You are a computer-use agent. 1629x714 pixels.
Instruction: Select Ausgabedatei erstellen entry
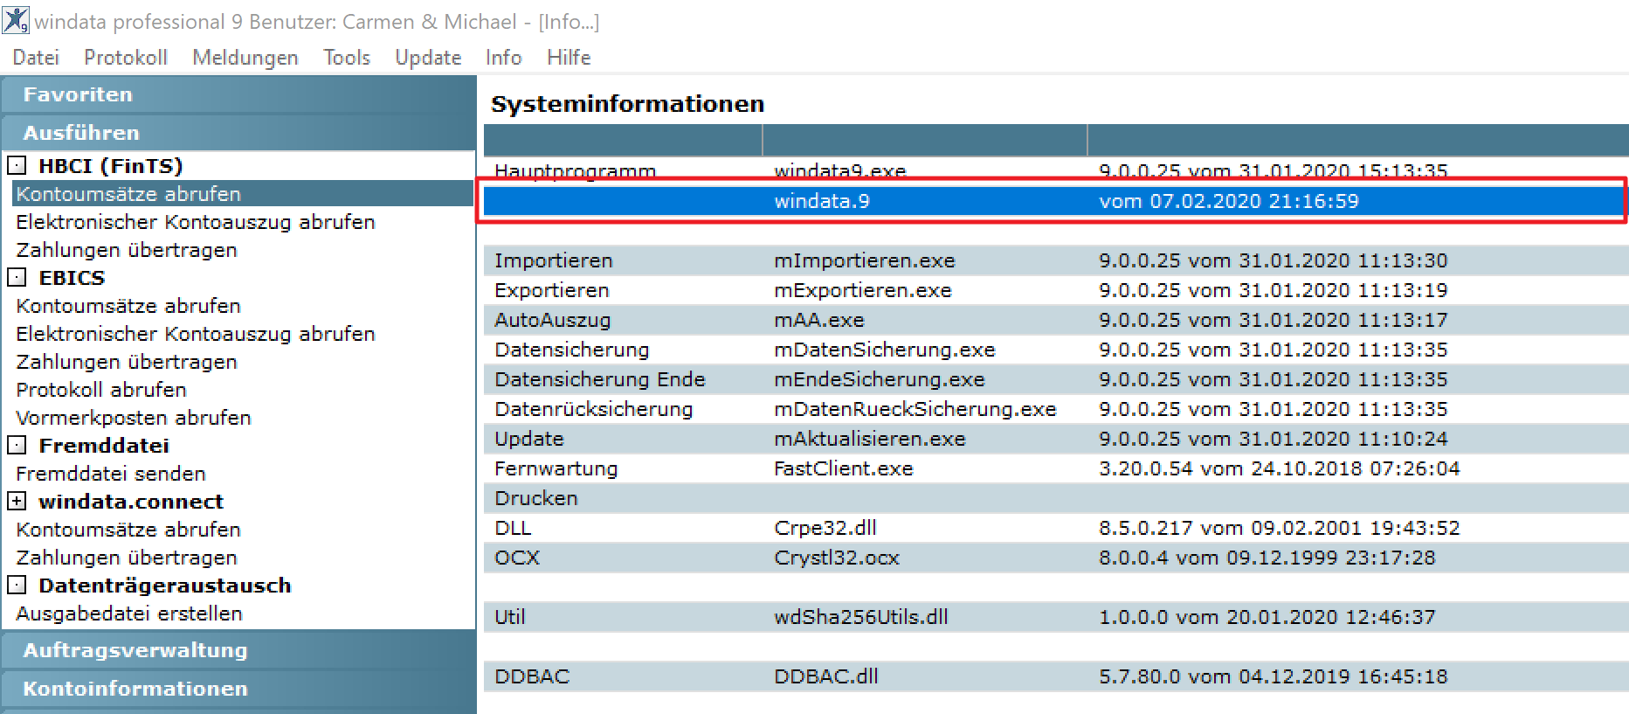click(129, 613)
